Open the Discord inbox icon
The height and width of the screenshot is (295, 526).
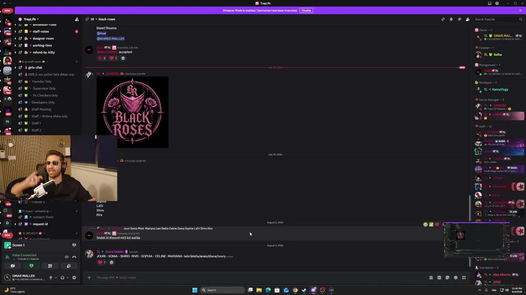489,3
